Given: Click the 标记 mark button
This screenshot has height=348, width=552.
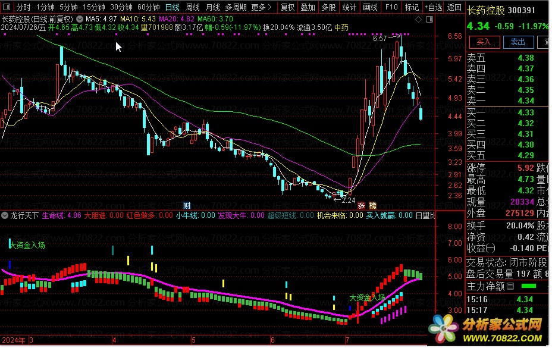Looking at the screenshot, I should pos(412,7).
